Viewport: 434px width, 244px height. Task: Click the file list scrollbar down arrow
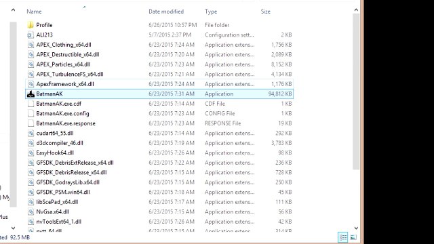(x=356, y=228)
